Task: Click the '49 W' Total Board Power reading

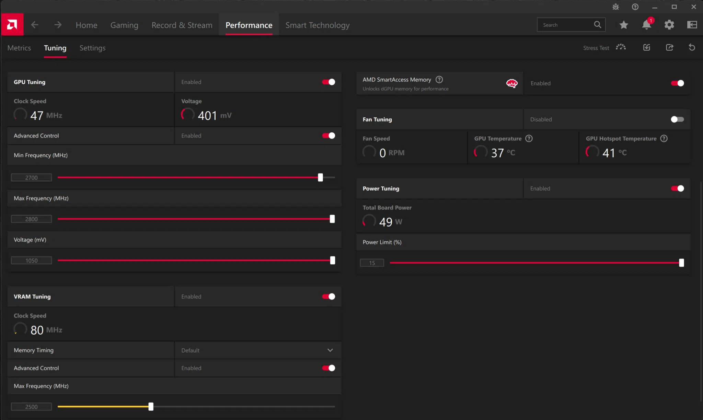Action: [391, 222]
